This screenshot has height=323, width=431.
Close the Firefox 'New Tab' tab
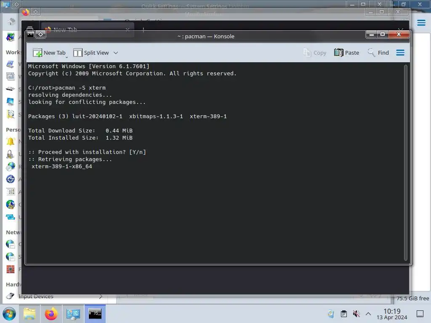(x=127, y=30)
